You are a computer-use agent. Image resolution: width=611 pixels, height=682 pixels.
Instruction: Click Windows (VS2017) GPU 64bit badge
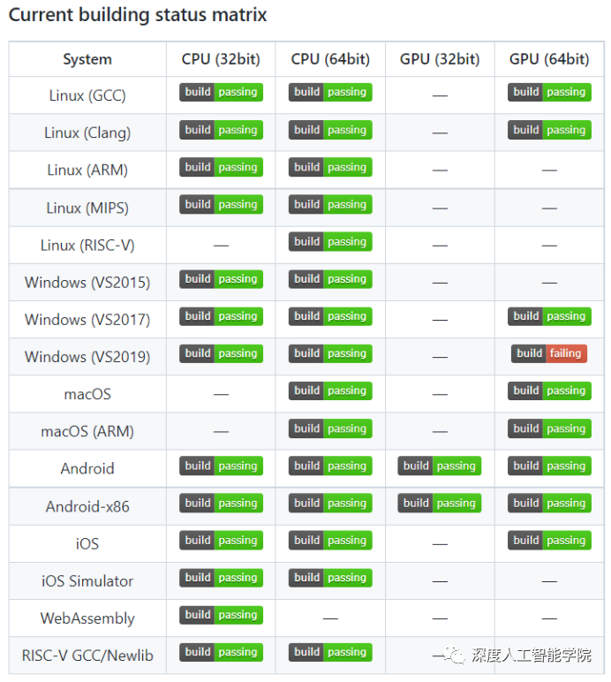click(549, 316)
